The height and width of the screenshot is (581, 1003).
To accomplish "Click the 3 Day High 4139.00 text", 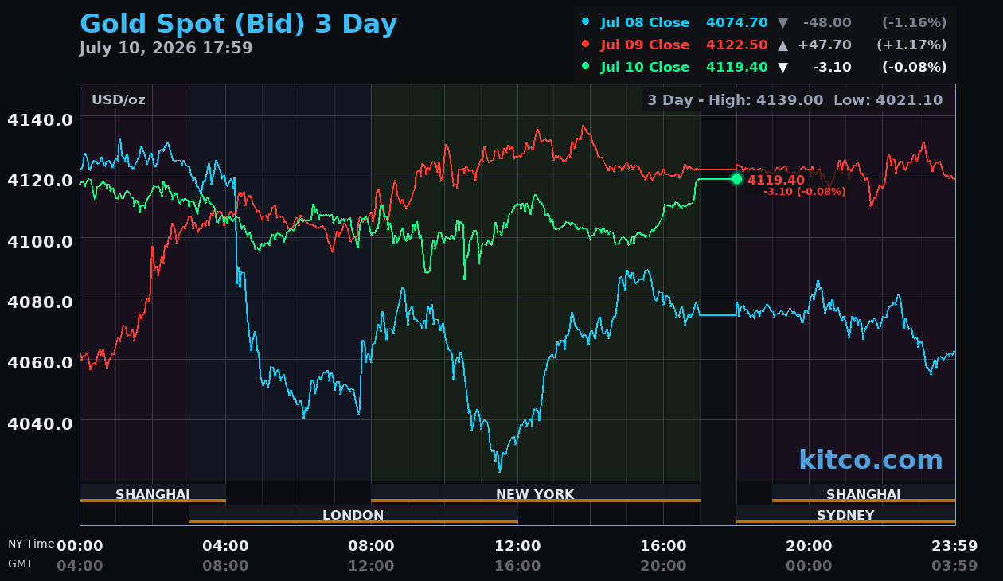I will tap(736, 100).
